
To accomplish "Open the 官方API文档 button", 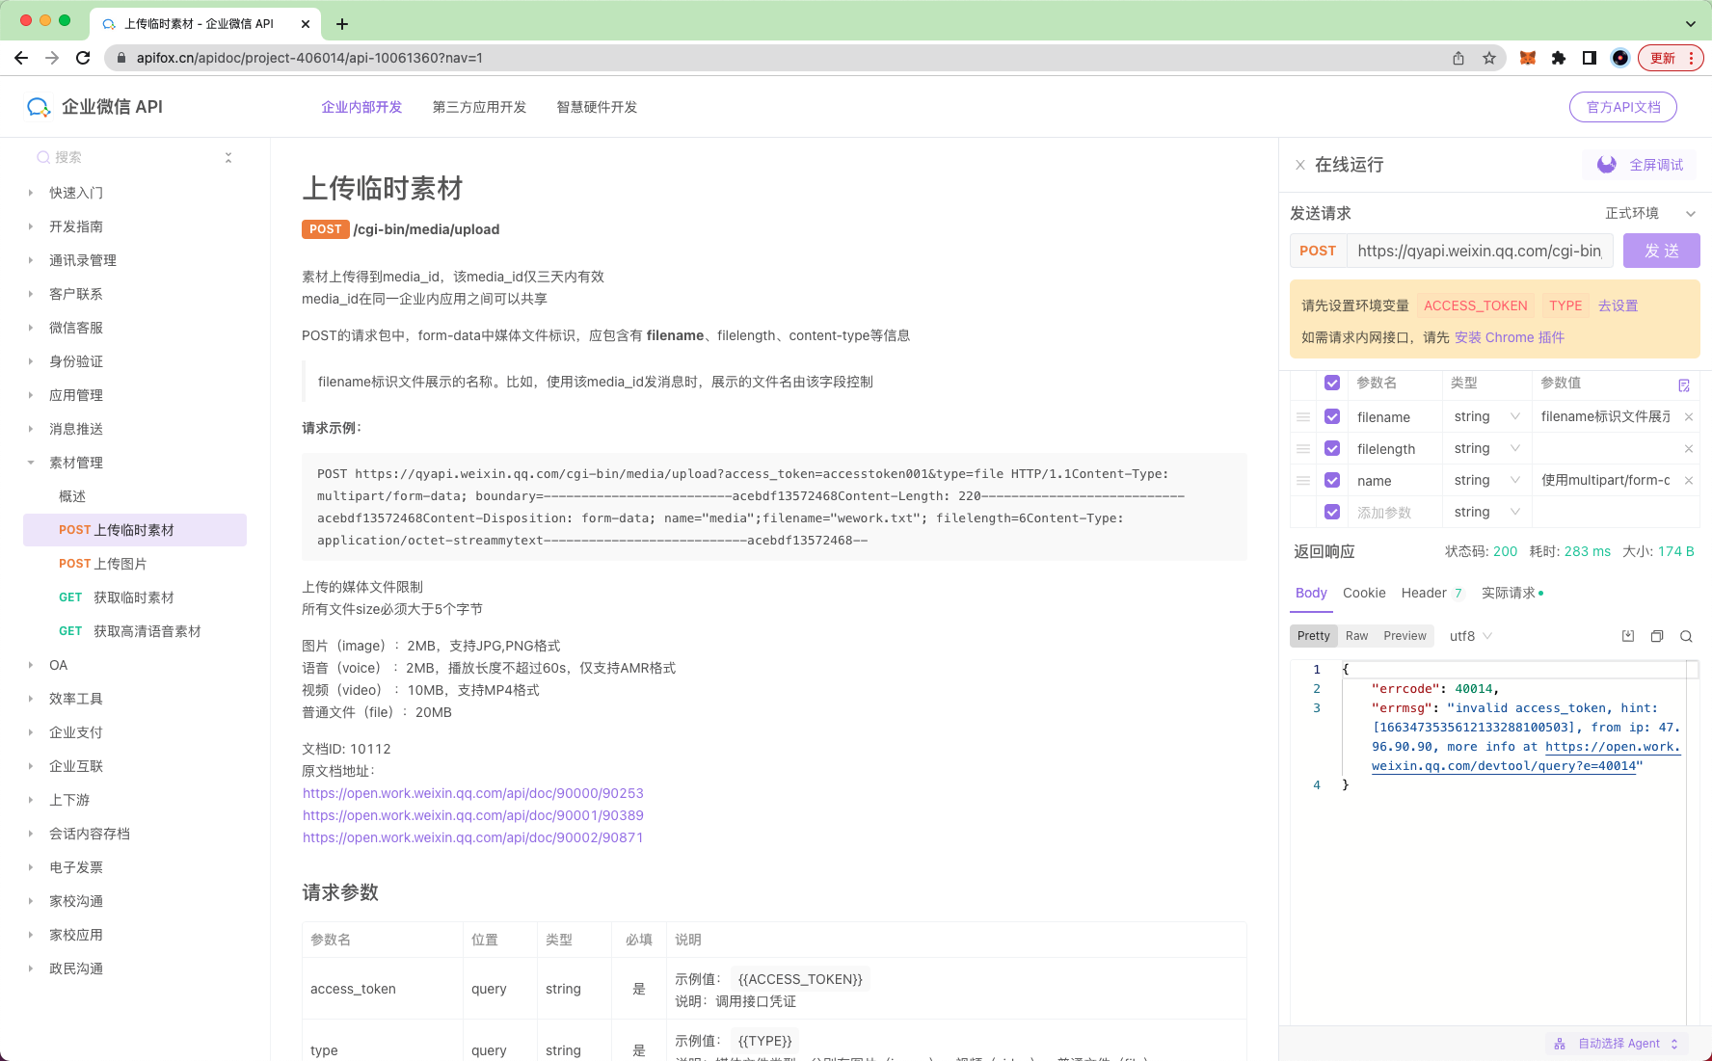I will (x=1623, y=107).
